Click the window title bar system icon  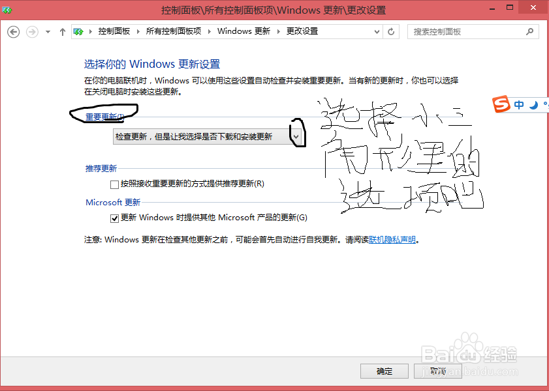point(7,10)
